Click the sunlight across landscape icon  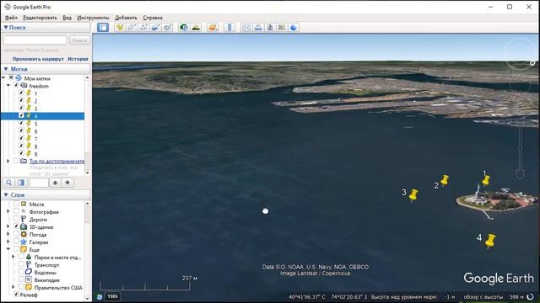click(196, 28)
